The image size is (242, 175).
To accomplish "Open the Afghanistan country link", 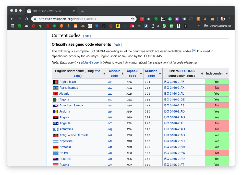I will pyautogui.click(x=68, y=82).
